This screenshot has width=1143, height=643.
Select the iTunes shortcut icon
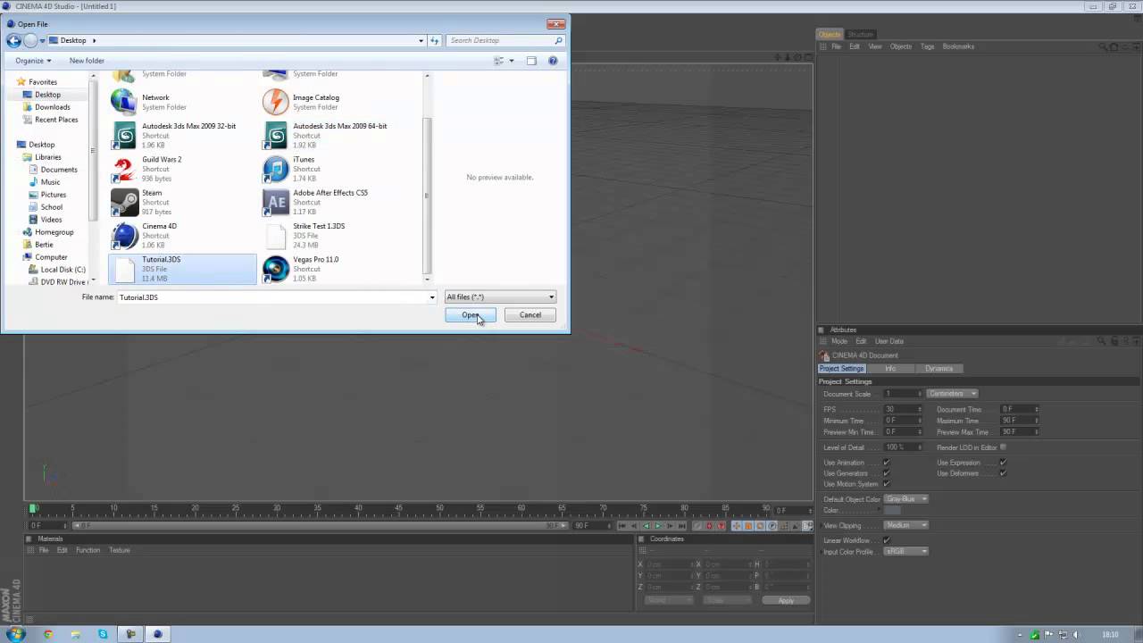276,169
